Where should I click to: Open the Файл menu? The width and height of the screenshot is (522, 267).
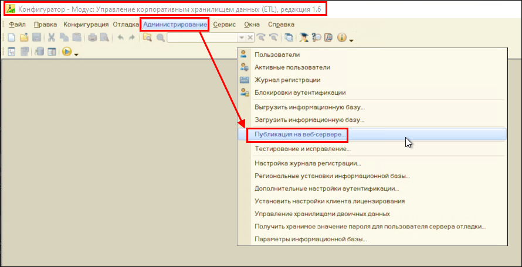pos(18,24)
